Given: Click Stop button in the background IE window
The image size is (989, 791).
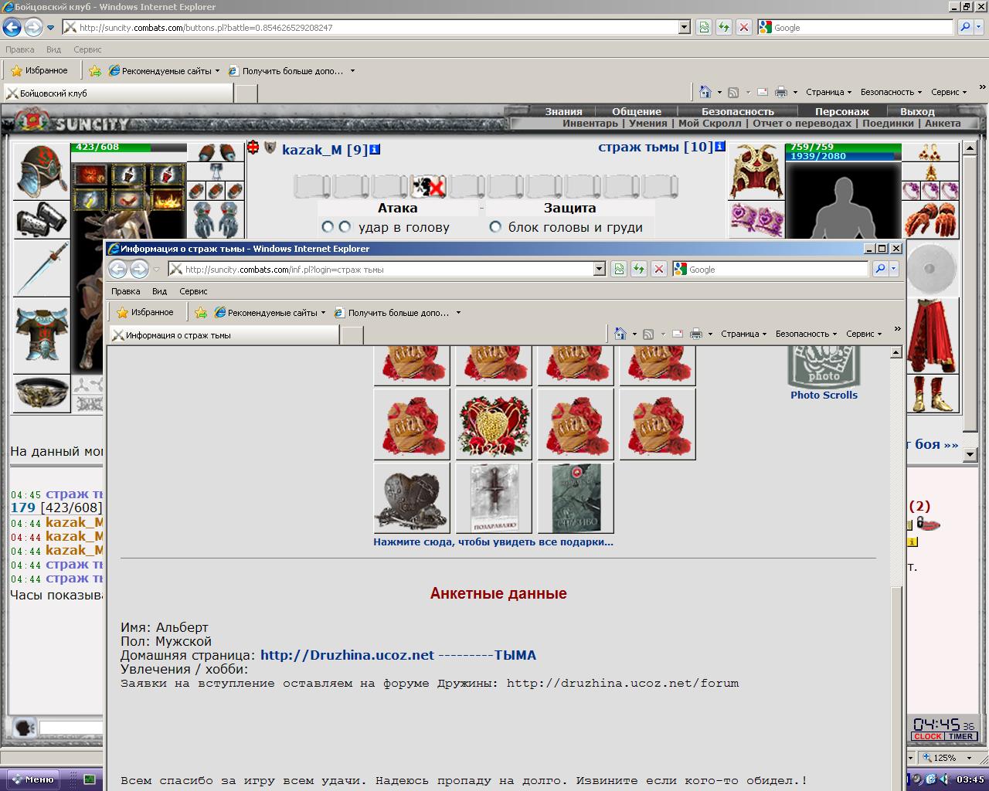Looking at the screenshot, I should click(x=743, y=27).
